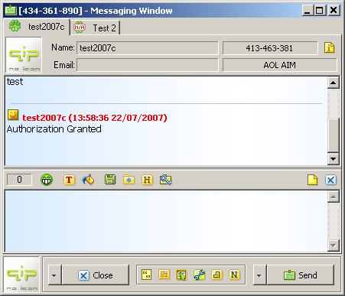Send the message with Send button
This screenshot has height=296, width=345.
pos(301,275)
